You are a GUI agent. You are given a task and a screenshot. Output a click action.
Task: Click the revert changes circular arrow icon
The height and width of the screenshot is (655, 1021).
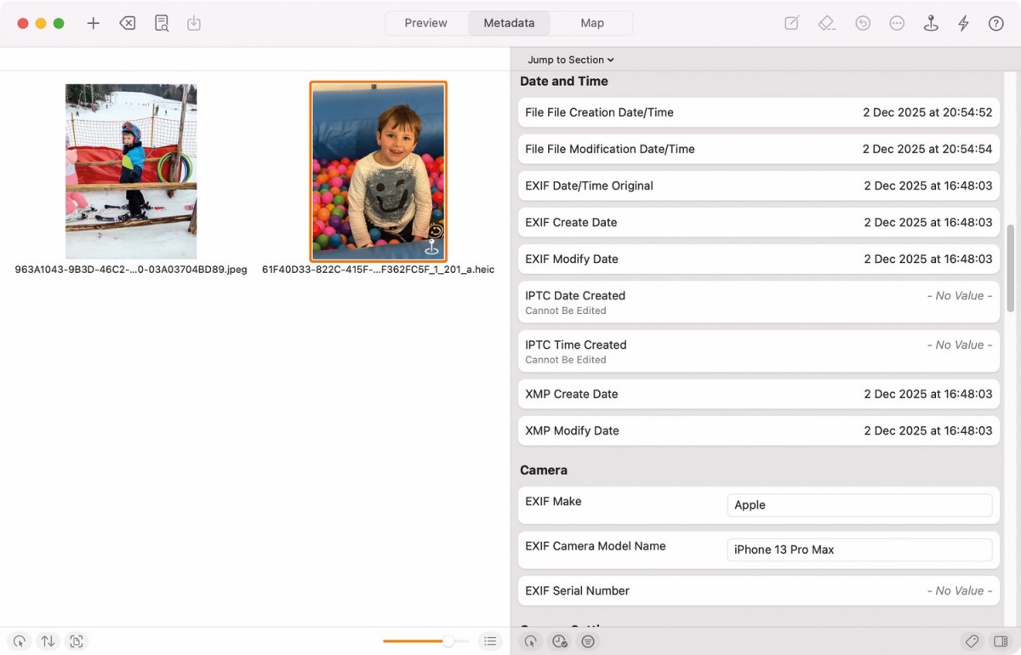pos(863,23)
